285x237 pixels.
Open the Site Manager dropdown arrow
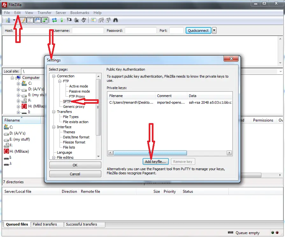pos(14,20)
